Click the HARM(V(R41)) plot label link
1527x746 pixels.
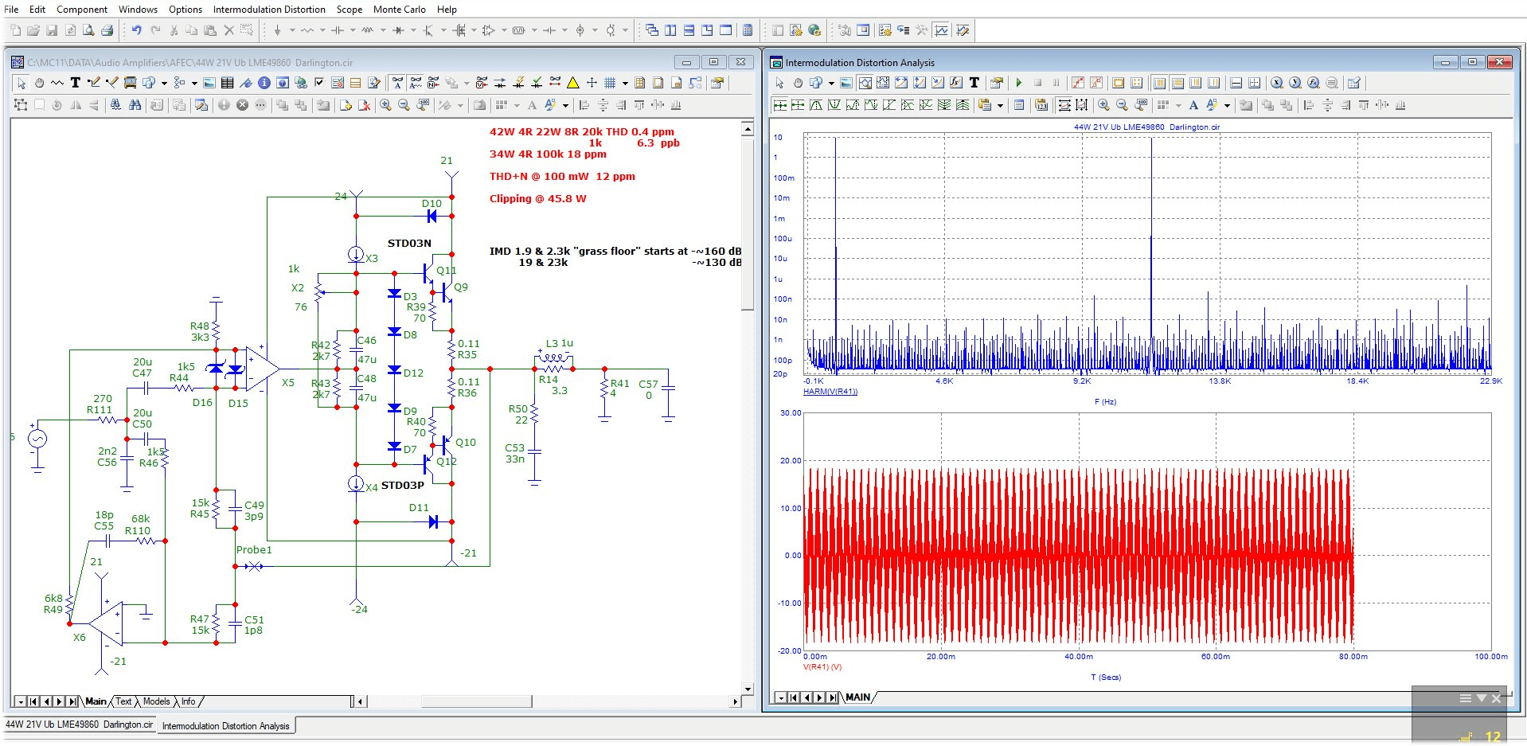[830, 391]
